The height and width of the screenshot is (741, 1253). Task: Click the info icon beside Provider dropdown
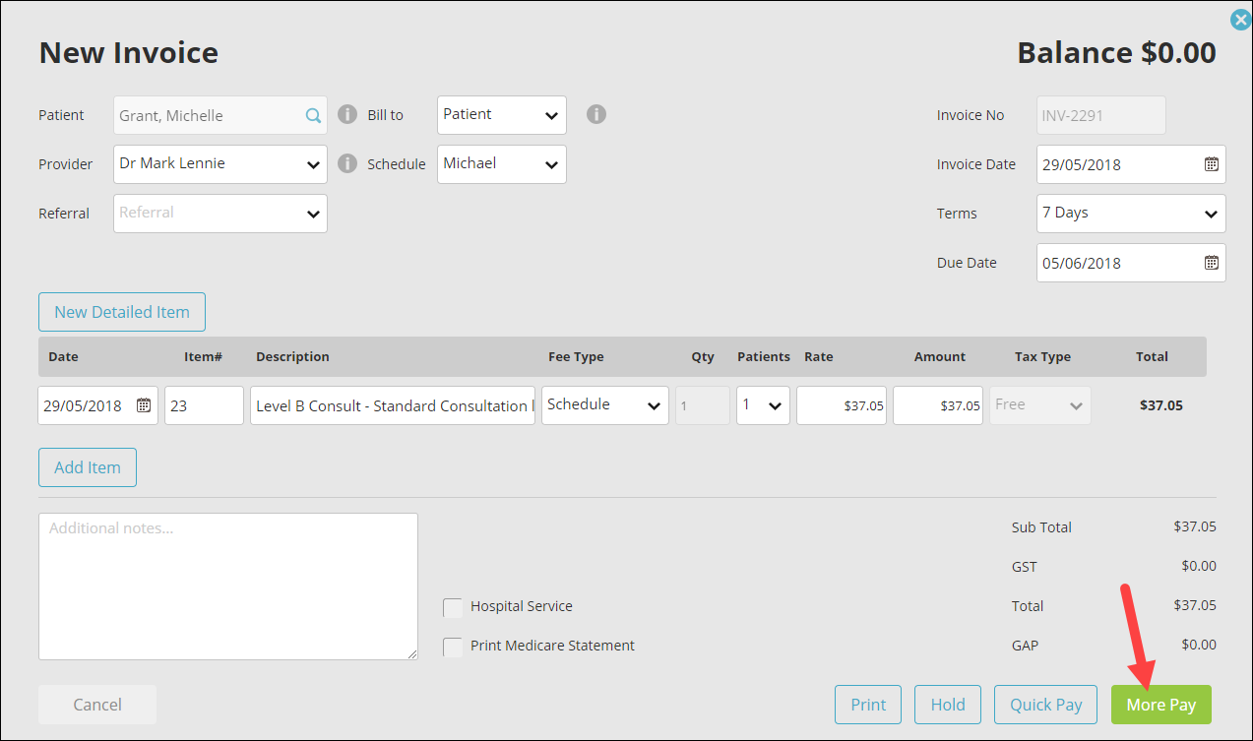point(346,163)
